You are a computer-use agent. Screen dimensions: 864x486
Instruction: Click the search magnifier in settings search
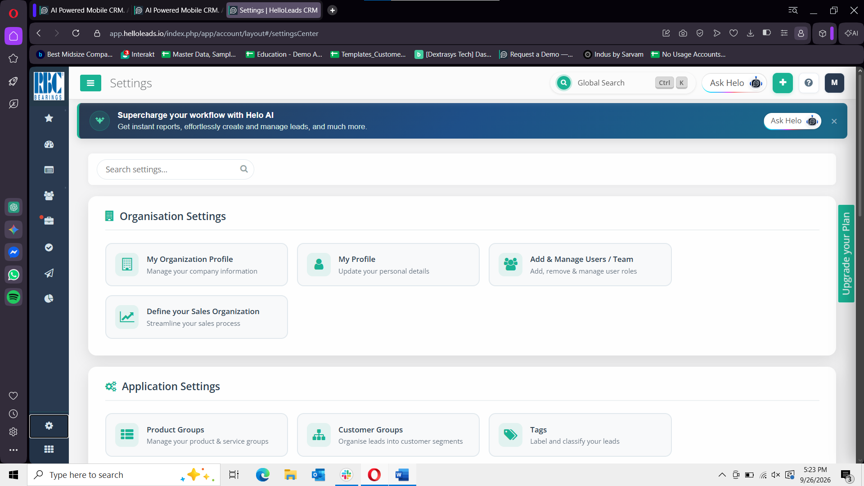(244, 169)
